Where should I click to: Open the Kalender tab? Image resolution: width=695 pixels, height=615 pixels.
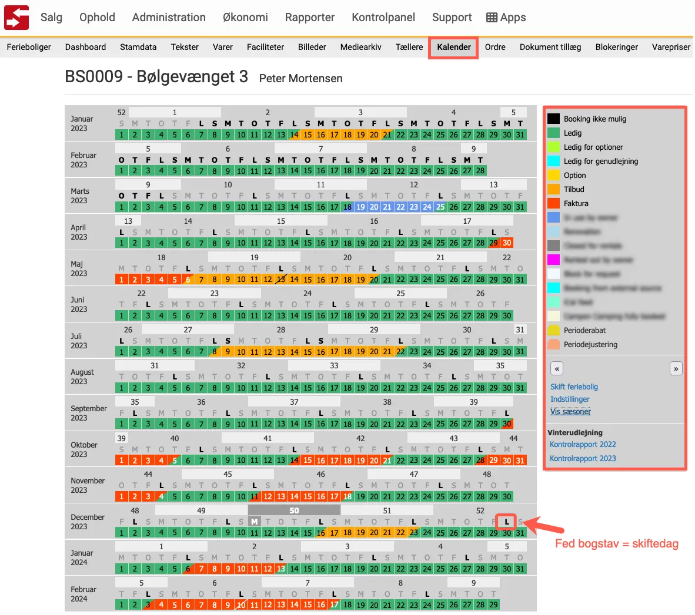click(x=453, y=47)
